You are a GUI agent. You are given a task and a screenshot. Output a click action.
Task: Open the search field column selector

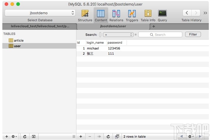100,35
